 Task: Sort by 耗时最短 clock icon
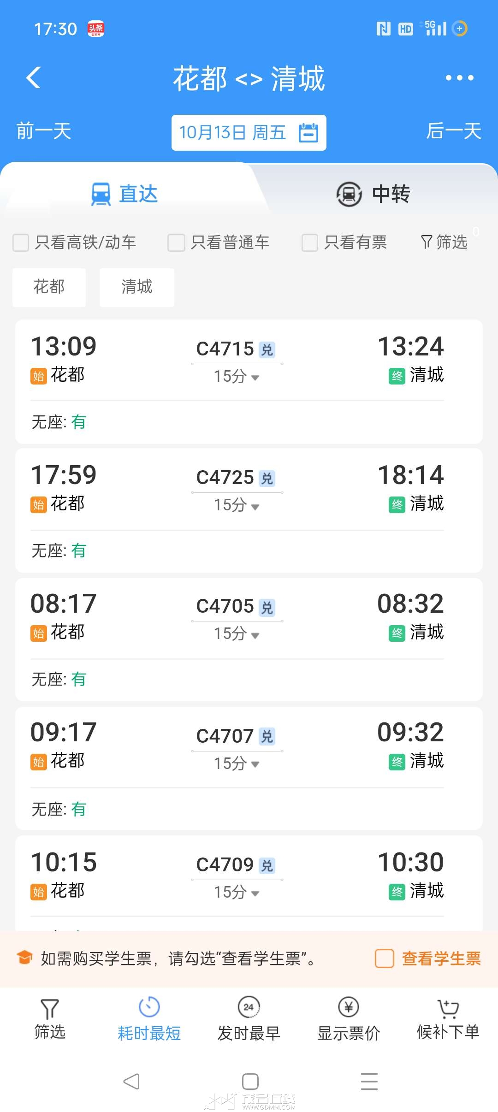coord(149,1007)
